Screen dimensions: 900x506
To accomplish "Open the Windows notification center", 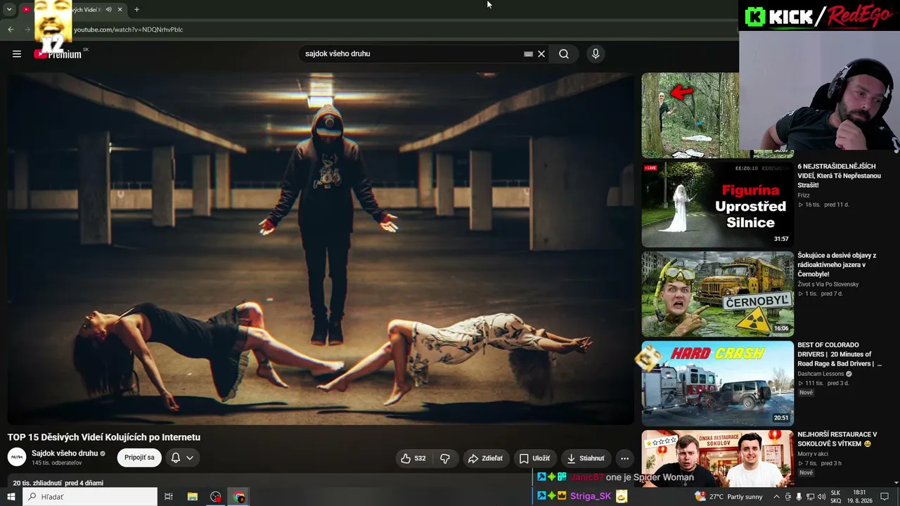I will click(885, 497).
